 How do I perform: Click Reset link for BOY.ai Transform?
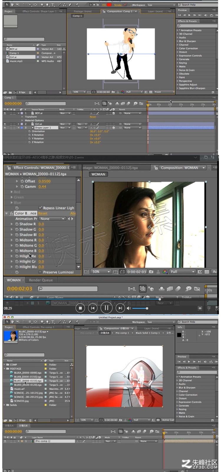(93, 117)
